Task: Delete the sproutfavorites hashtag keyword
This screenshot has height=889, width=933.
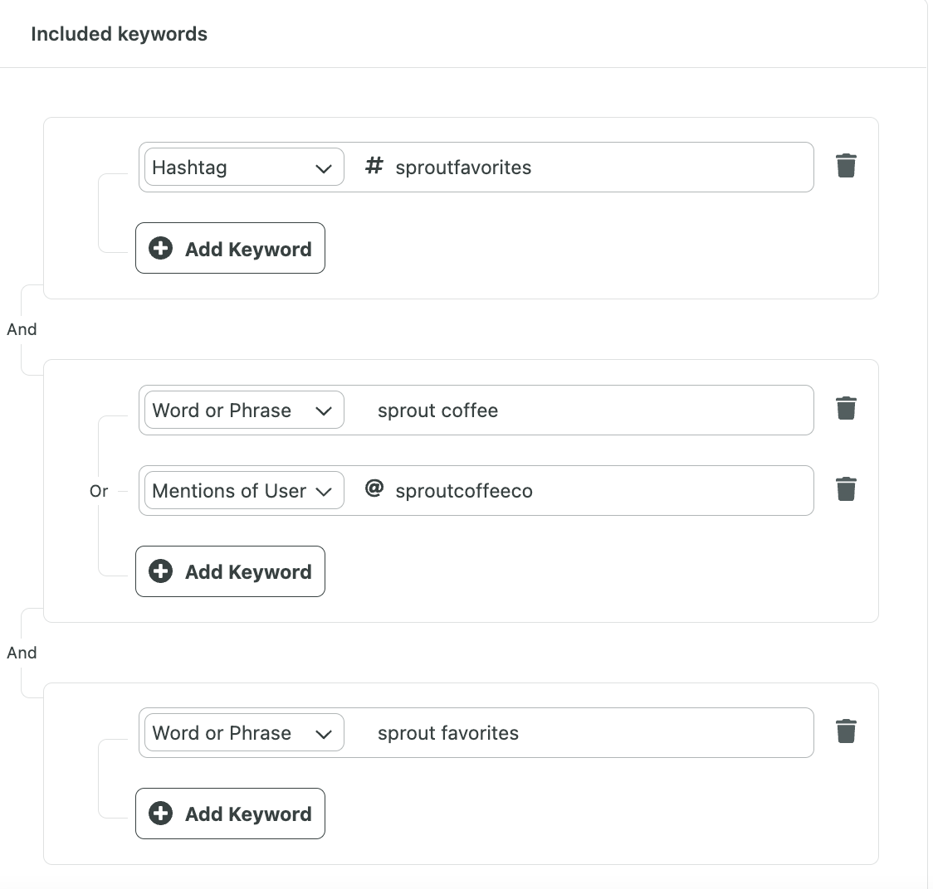Action: [846, 166]
